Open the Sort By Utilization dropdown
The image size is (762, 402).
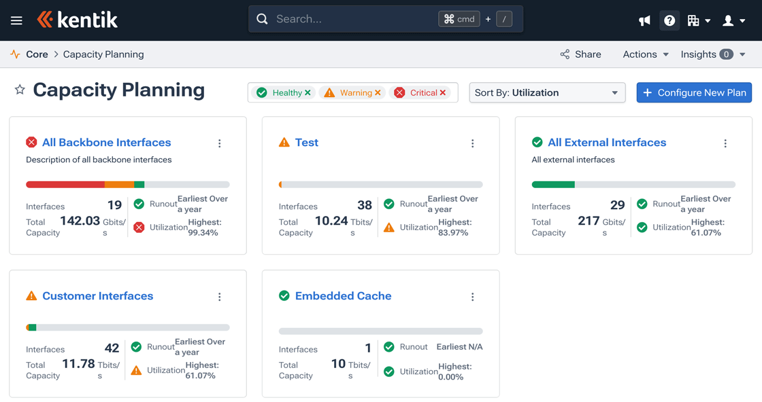[x=547, y=92]
